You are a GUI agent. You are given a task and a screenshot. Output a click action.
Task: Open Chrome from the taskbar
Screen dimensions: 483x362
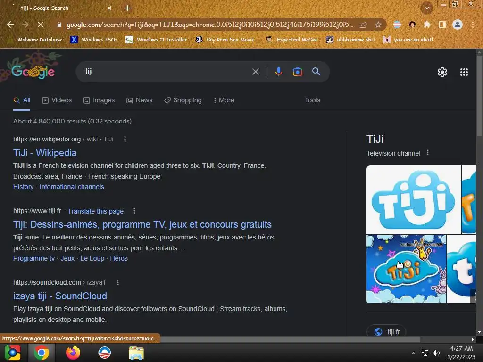click(42, 353)
